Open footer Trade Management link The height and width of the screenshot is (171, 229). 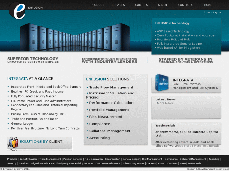tap(50, 159)
